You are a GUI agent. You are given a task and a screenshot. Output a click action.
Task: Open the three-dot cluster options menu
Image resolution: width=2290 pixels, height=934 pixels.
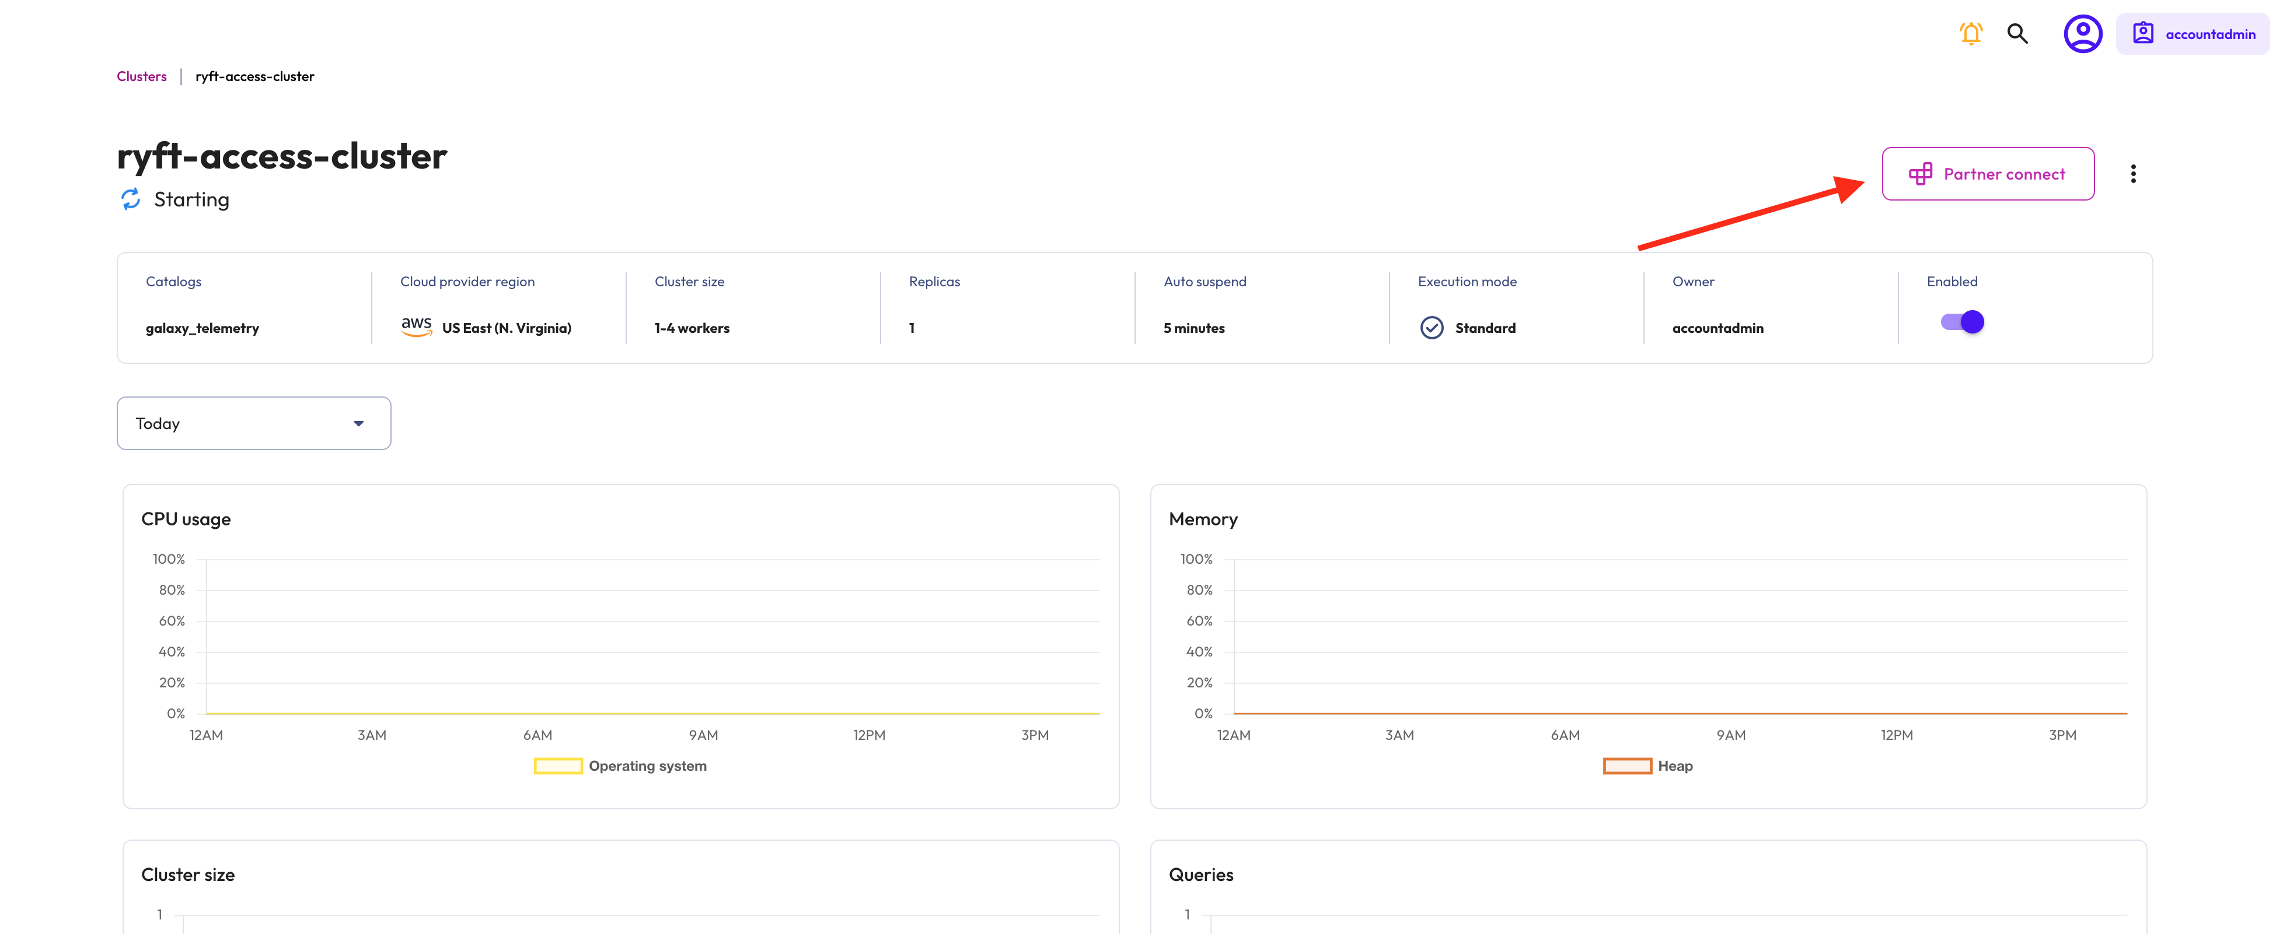coord(2132,174)
